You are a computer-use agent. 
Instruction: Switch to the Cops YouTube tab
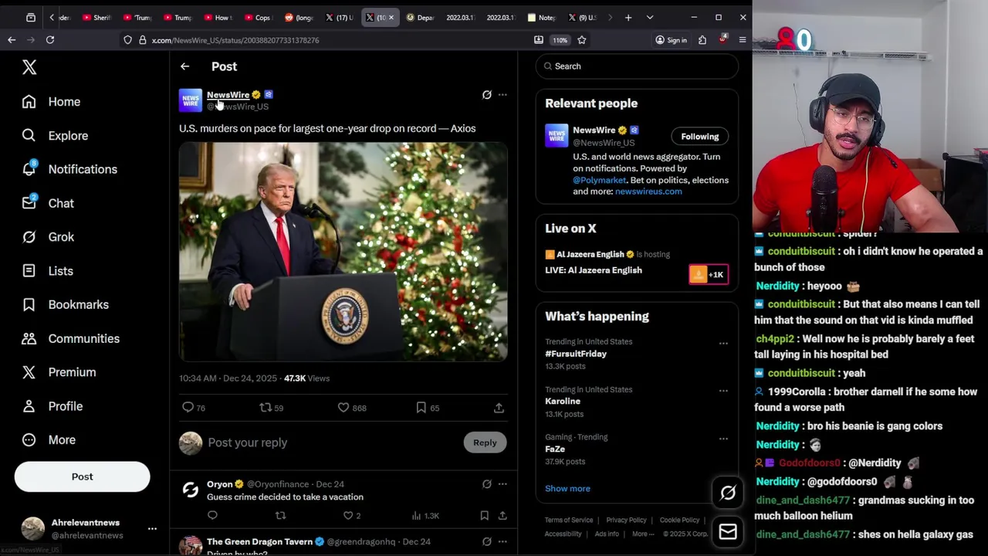pos(258,17)
